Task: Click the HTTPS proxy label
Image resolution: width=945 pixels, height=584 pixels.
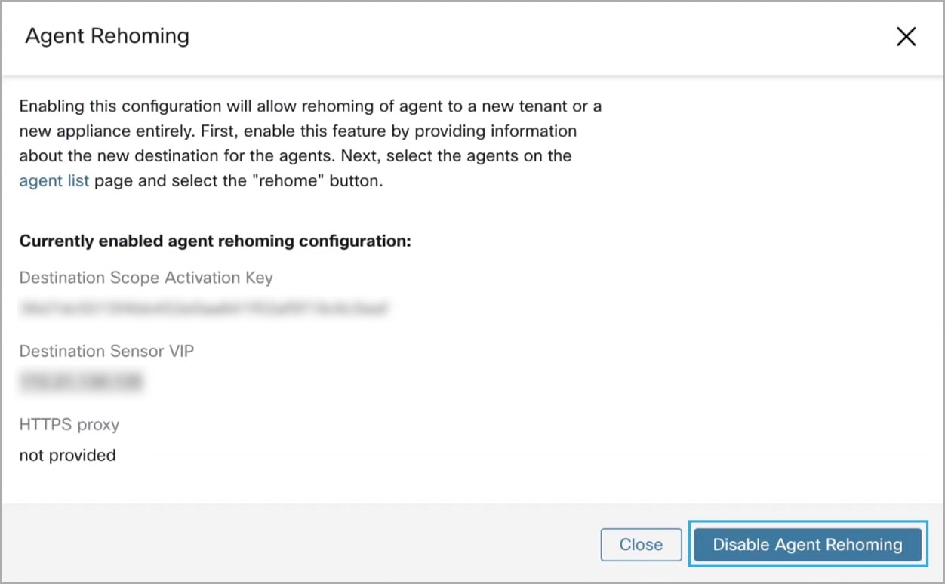Action: click(69, 425)
